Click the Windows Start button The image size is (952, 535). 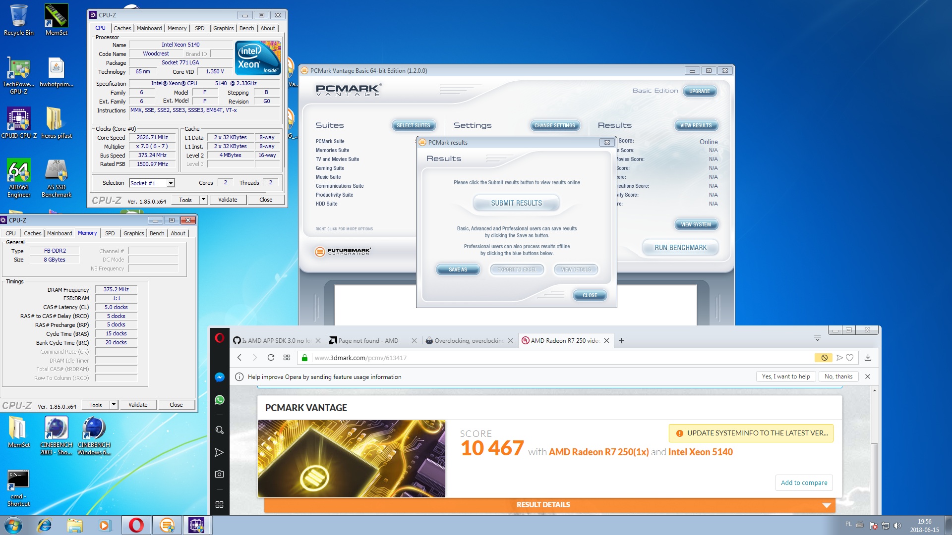[x=13, y=525]
